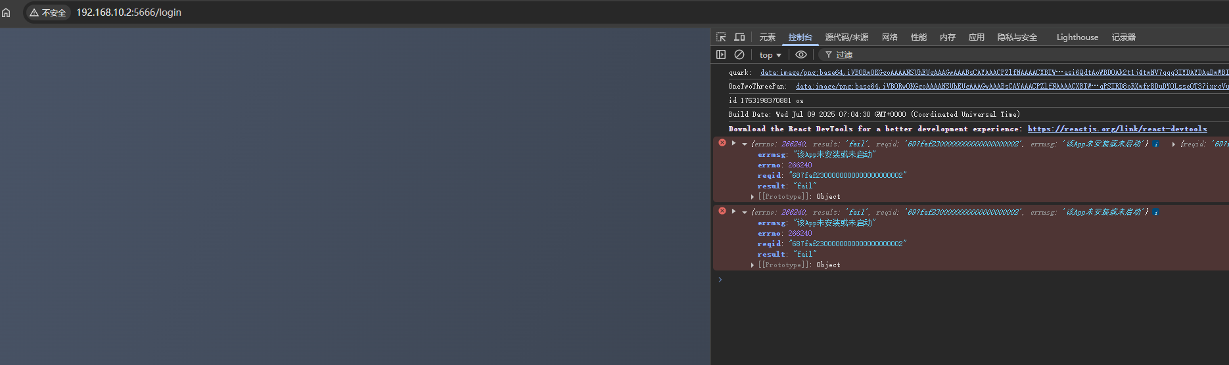1229x365 pixels.
Task: Open the top JavaScript context dropdown
Action: coord(770,55)
